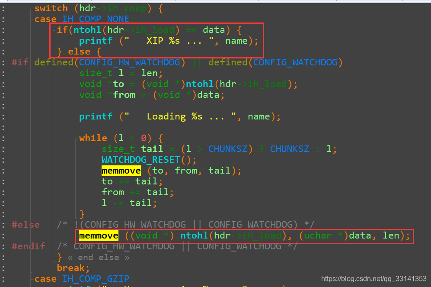The height and width of the screenshot is (287, 431).
Task: Select CONFIG_HW_WATCHDOG in the #if defined line
Action: [129, 62]
